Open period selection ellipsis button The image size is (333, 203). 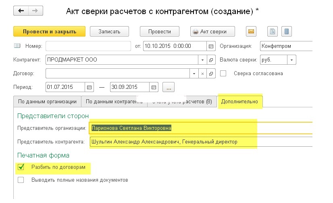(x=169, y=87)
